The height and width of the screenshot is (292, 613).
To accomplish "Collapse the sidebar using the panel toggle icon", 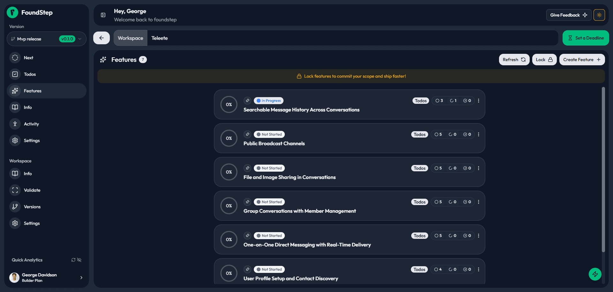I will pyautogui.click(x=103, y=15).
